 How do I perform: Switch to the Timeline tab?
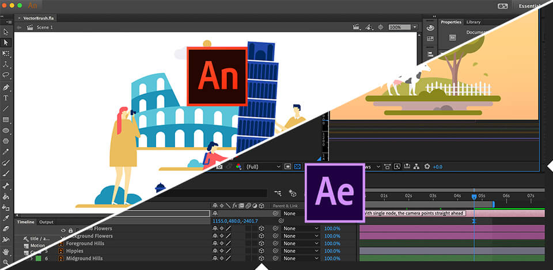point(26,222)
